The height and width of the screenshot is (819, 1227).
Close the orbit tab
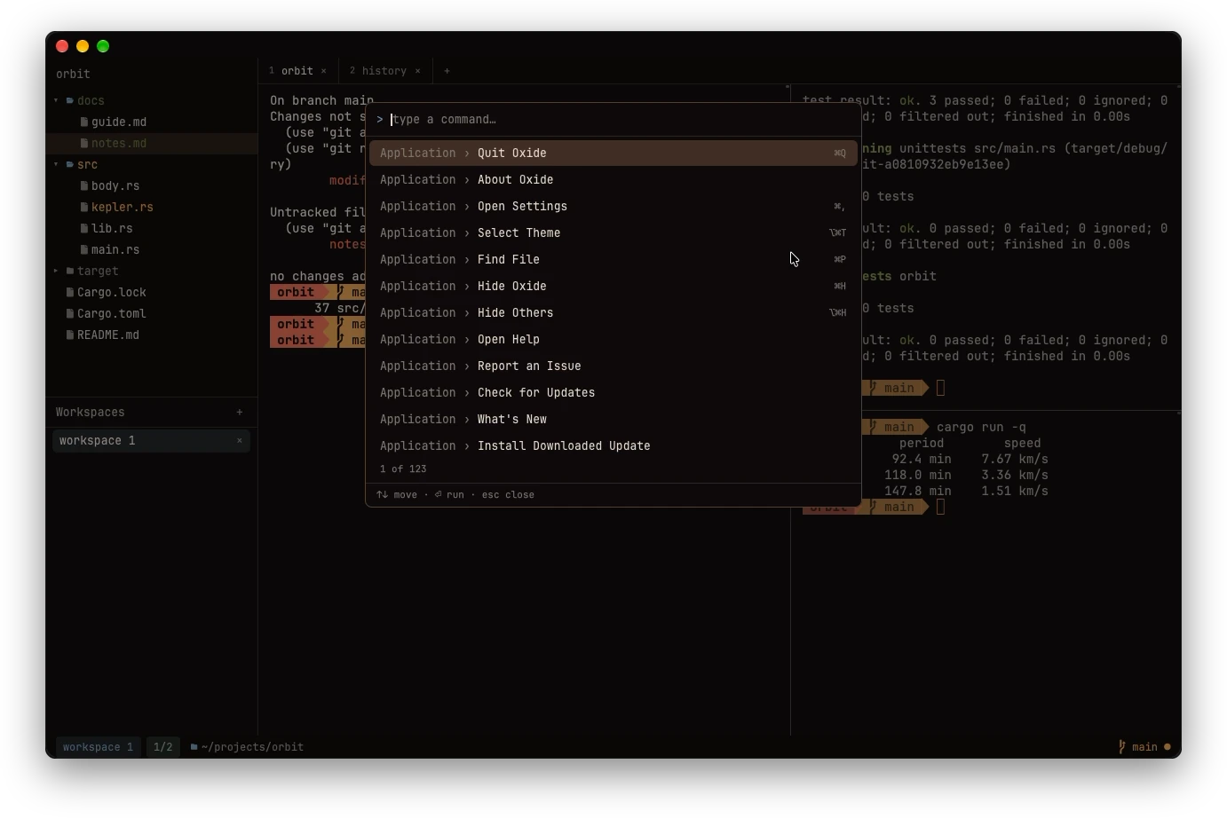[x=324, y=71]
